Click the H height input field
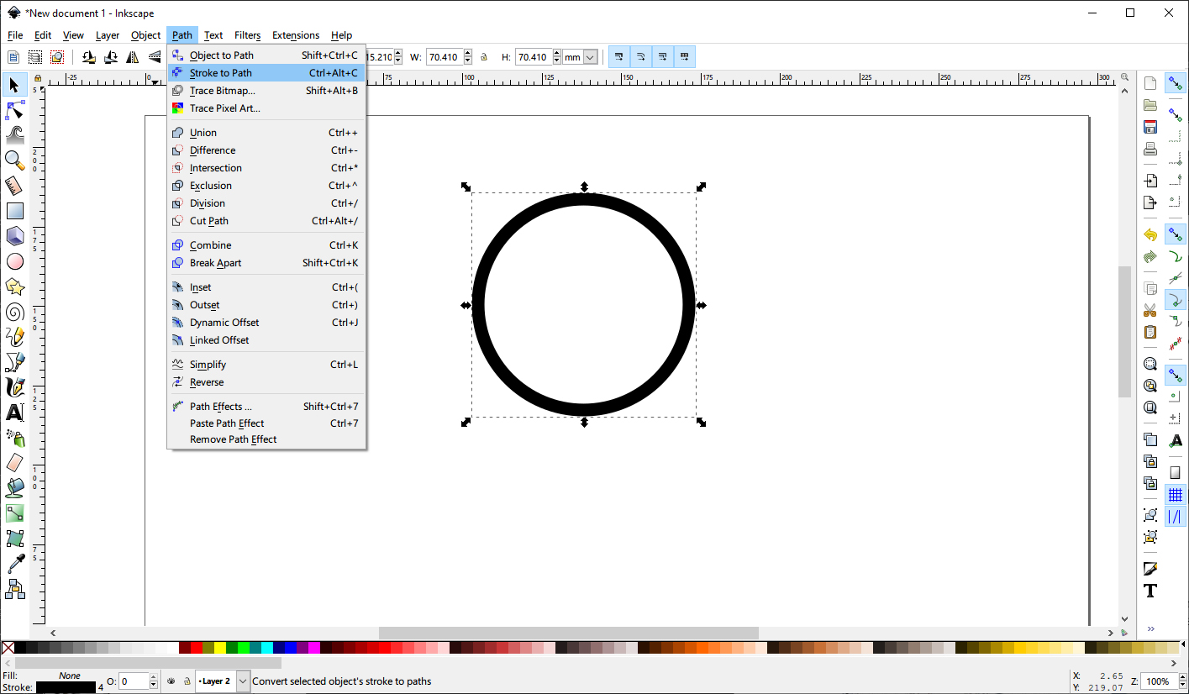The image size is (1189, 694). point(533,57)
